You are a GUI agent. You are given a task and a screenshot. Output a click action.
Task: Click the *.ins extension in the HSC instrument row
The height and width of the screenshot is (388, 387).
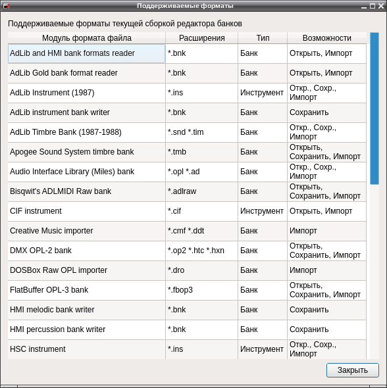202,349
